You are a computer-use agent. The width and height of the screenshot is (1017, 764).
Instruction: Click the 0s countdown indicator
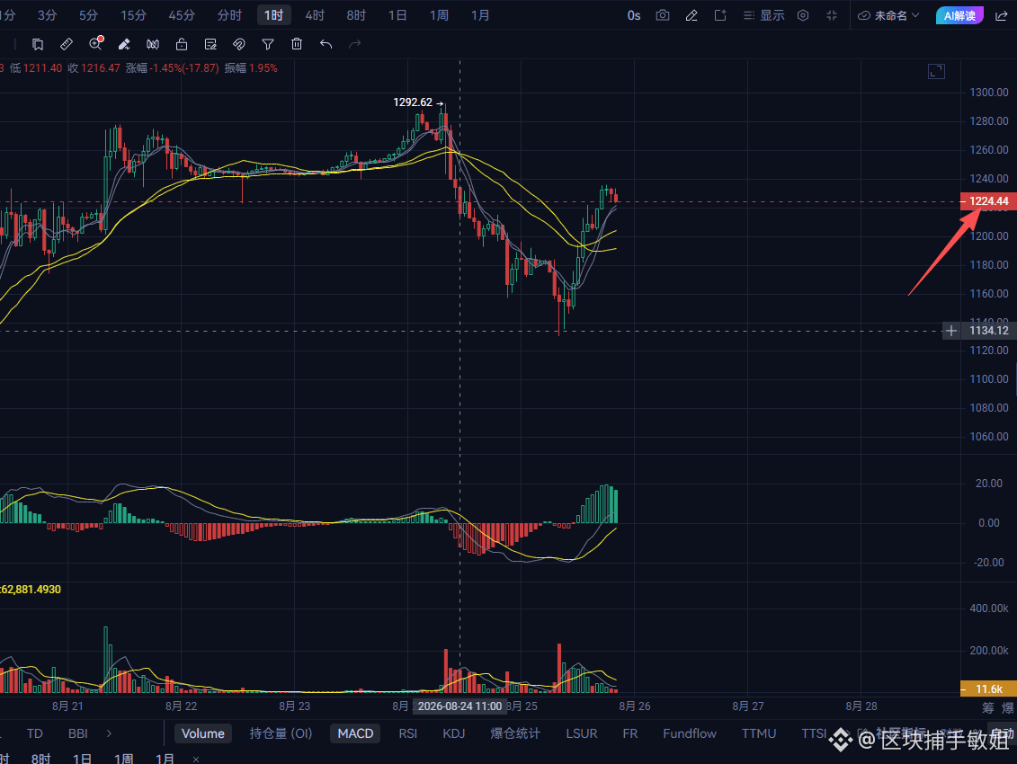point(634,15)
